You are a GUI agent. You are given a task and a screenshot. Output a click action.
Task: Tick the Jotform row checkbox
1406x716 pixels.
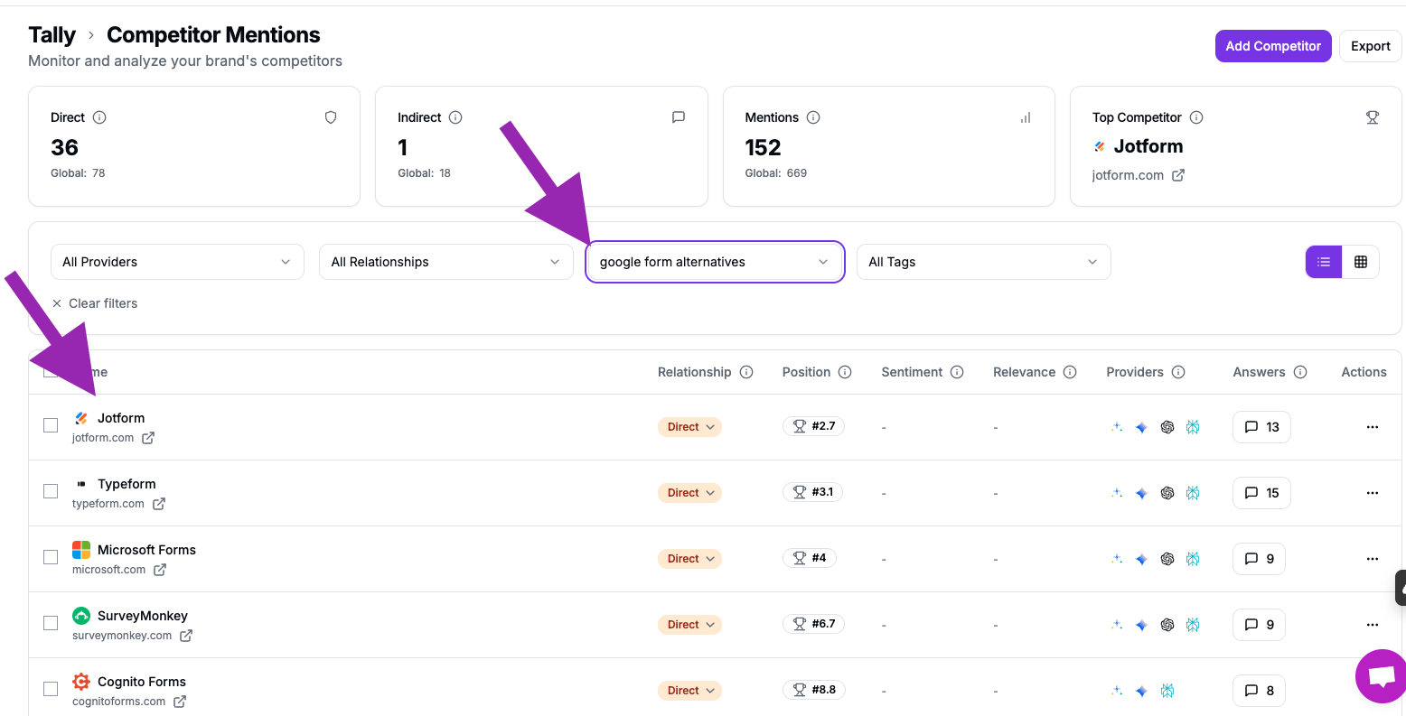(51, 425)
